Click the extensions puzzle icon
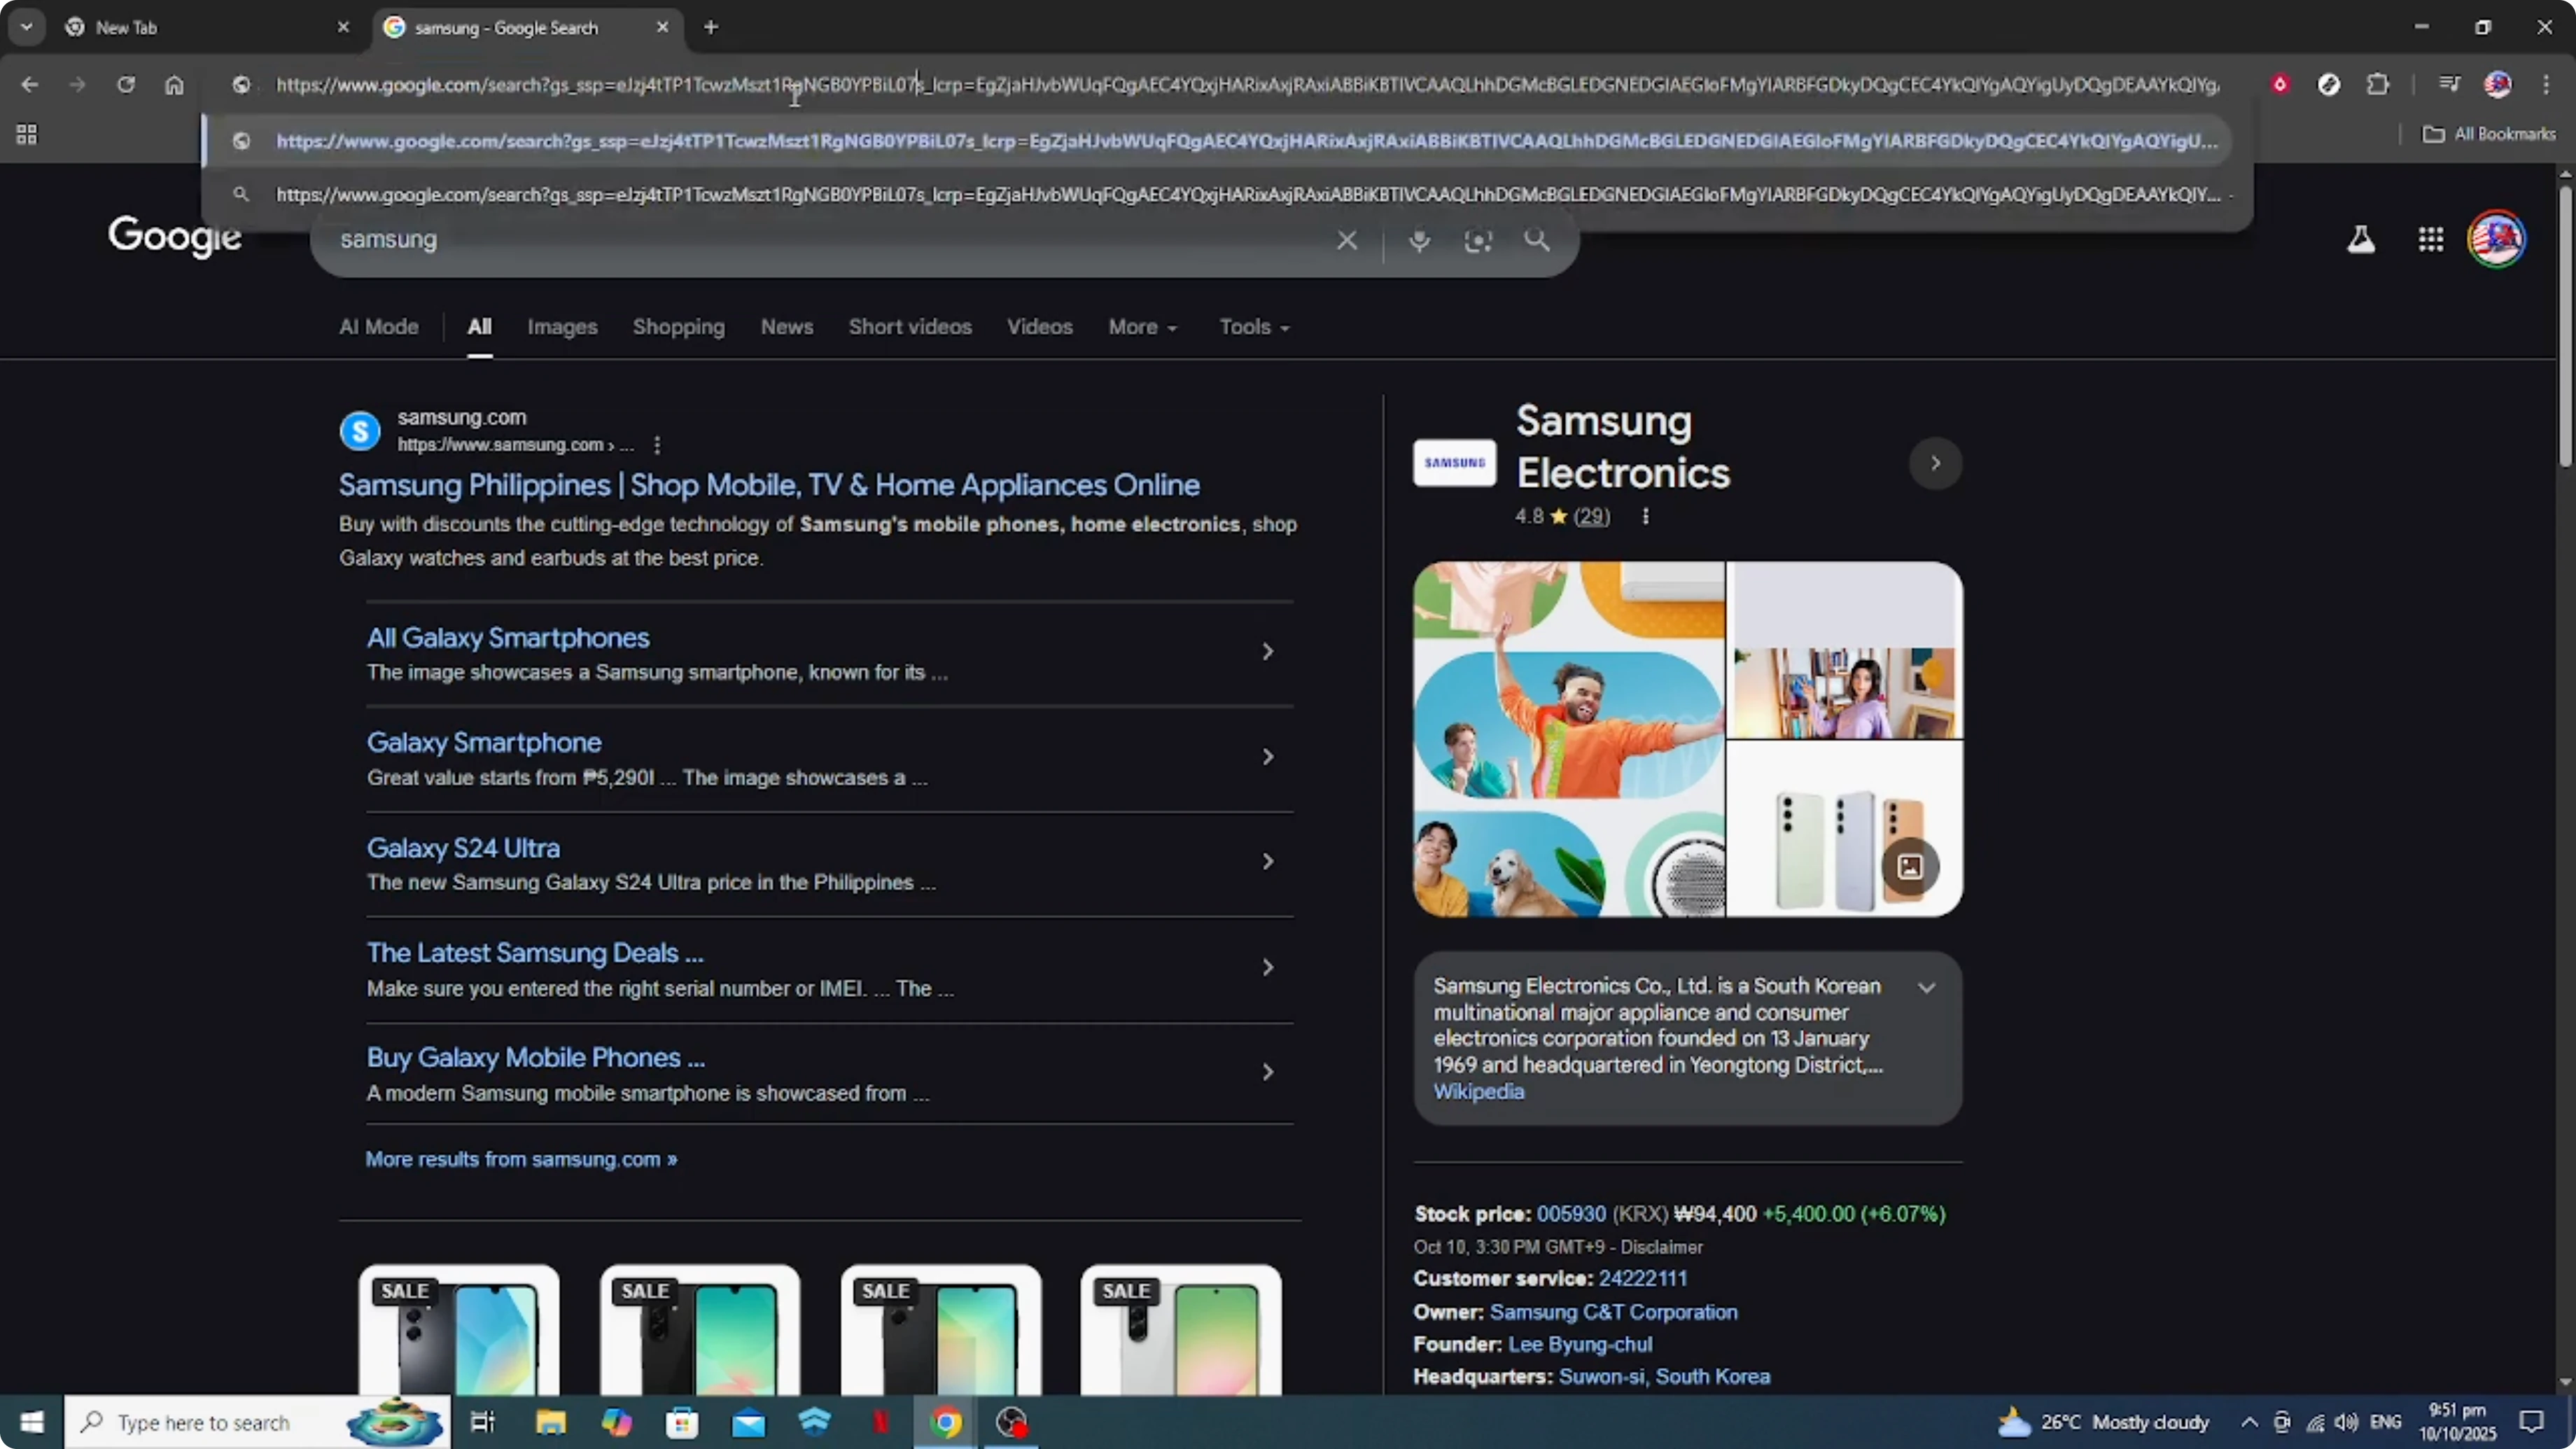The image size is (2576, 1449). pos(2379,84)
